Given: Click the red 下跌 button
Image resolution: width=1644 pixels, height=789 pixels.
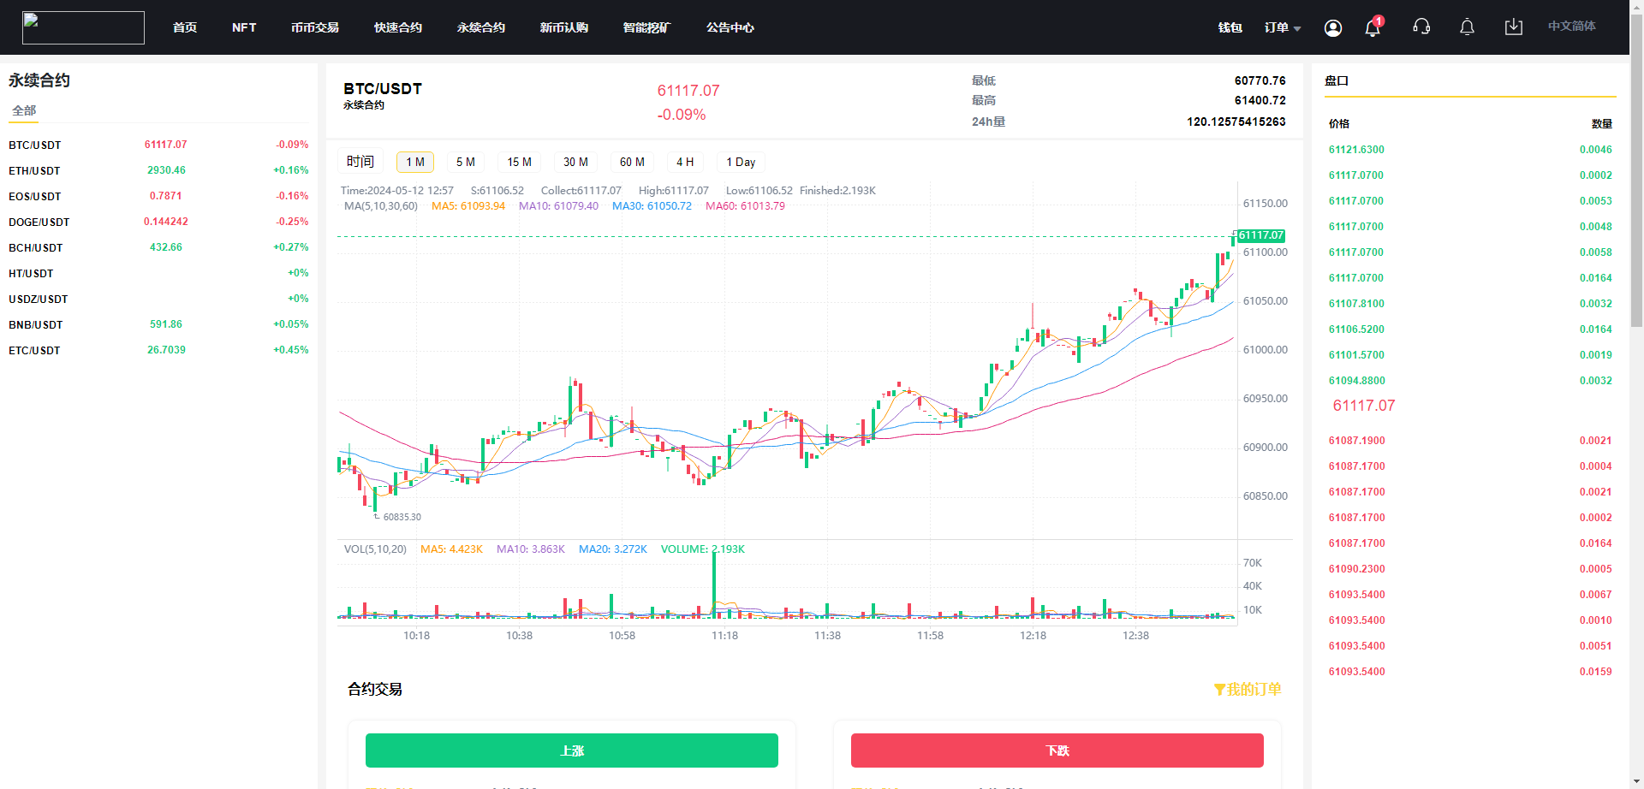Looking at the screenshot, I should 1057,750.
